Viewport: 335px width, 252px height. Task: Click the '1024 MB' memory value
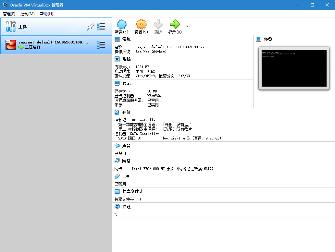142,67
